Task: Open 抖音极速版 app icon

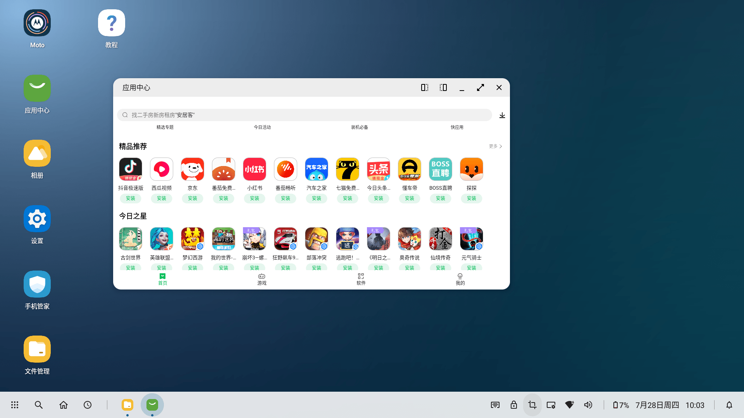Action: click(131, 169)
